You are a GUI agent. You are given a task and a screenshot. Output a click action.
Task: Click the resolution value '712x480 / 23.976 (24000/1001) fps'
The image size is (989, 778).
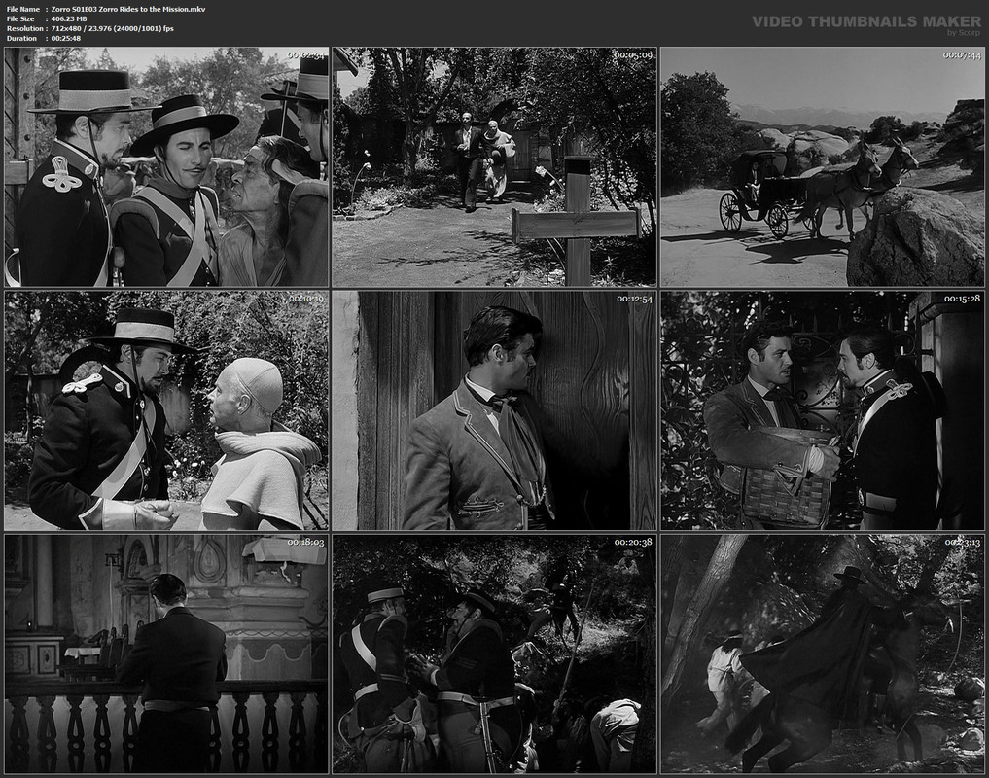click(x=112, y=28)
